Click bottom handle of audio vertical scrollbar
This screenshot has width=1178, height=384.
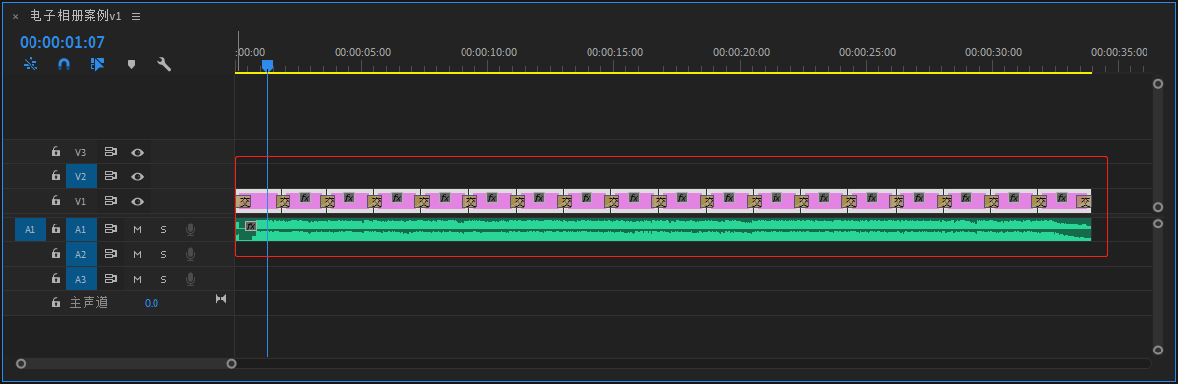[1157, 351]
